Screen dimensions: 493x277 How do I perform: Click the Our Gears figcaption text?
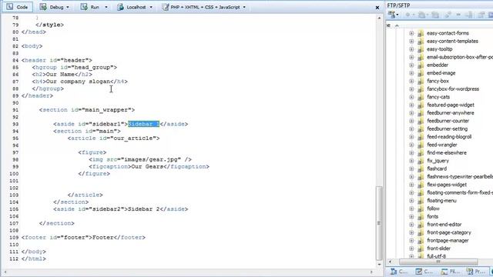[147, 166]
